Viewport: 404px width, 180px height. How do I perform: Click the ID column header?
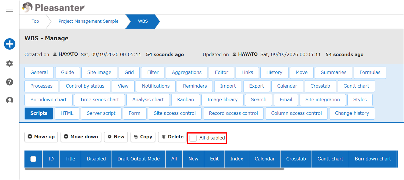pyautogui.click(x=51, y=159)
